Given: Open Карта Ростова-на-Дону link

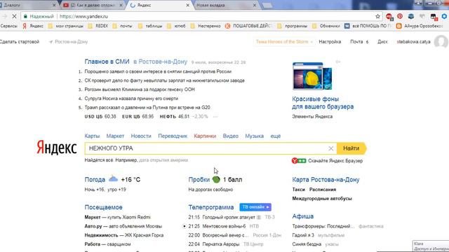Looking at the screenshot, I should pos(326,179).
